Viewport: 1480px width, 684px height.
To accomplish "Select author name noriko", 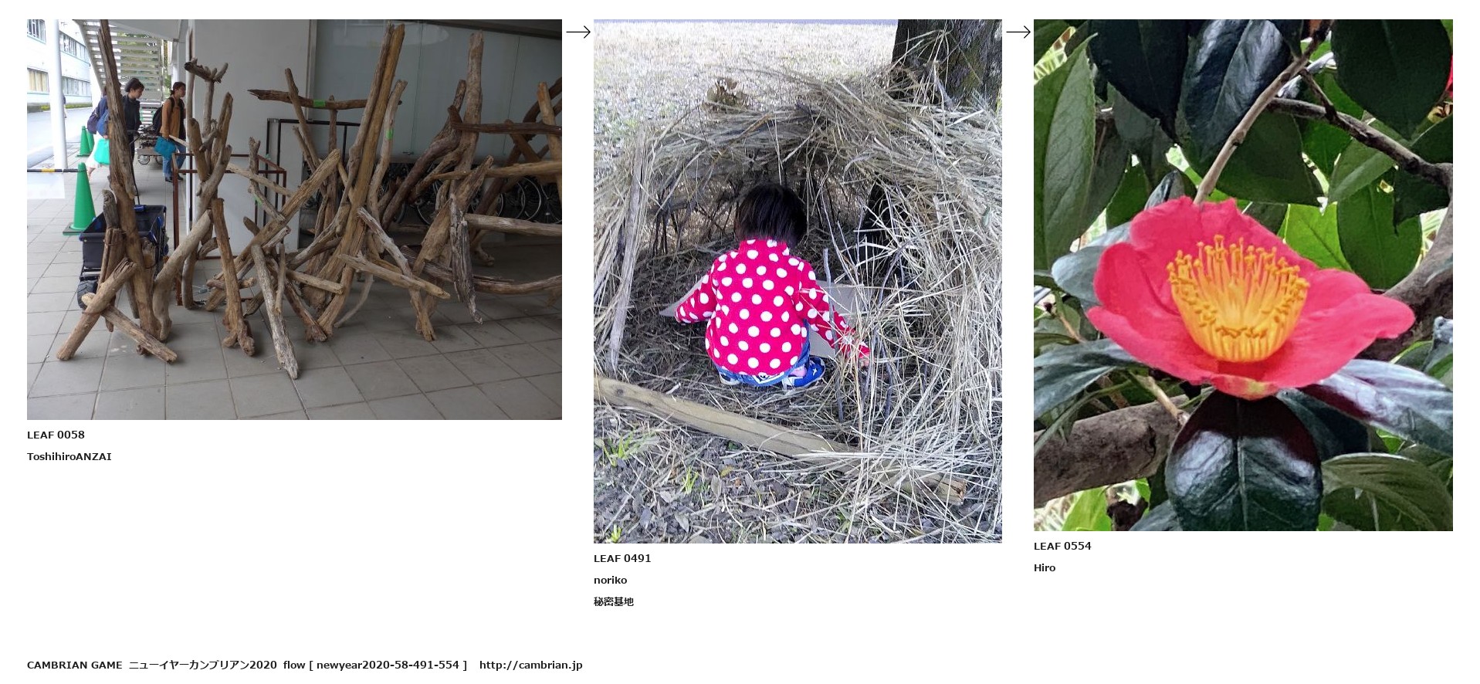I will click(x=610, y=580).
